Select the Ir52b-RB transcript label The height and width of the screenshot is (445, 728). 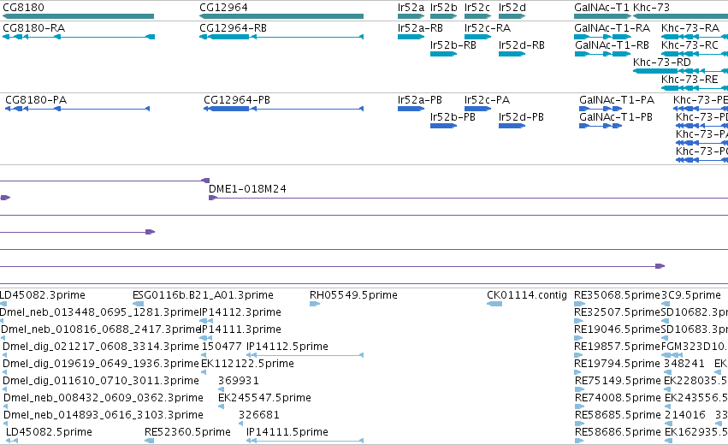(x=453, y=45)
